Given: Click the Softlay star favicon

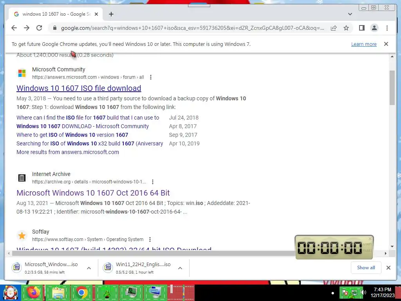Looking at the screenshot, I should tap(22, 236).
